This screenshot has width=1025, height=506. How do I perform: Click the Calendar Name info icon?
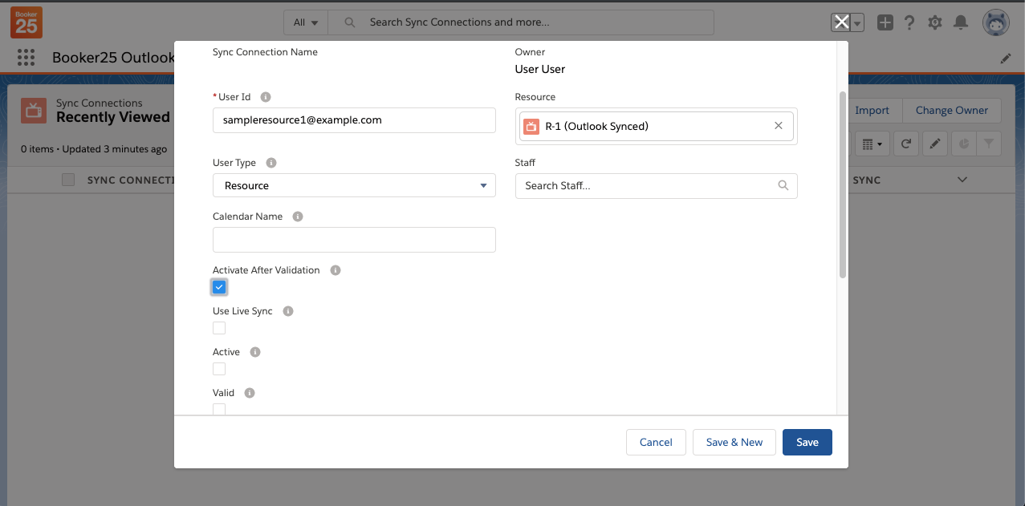pyautogui.click(x=298, y=217)
